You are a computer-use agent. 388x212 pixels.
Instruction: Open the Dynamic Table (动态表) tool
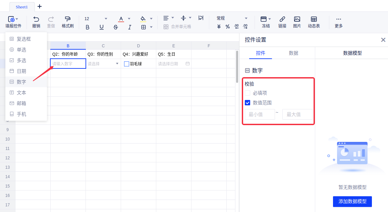[314, 19]
